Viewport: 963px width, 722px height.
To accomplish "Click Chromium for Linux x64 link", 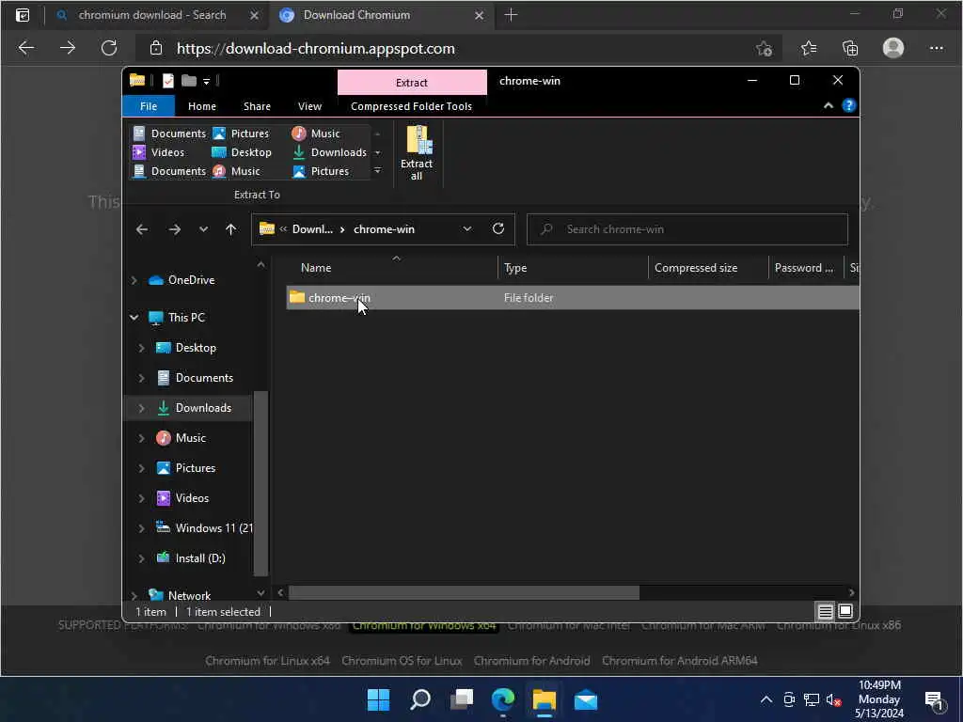I will point(267,661).
